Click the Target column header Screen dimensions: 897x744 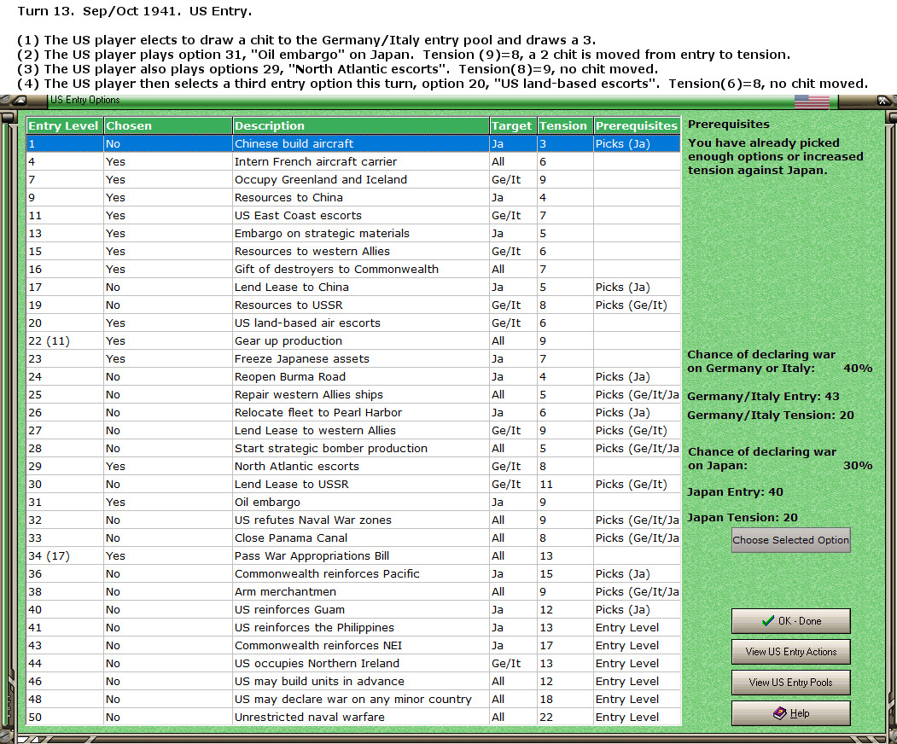(513, 125)
